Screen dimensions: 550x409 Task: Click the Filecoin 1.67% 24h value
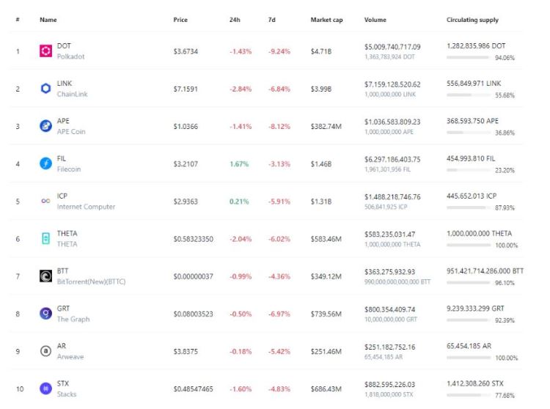tap(239, 164)
